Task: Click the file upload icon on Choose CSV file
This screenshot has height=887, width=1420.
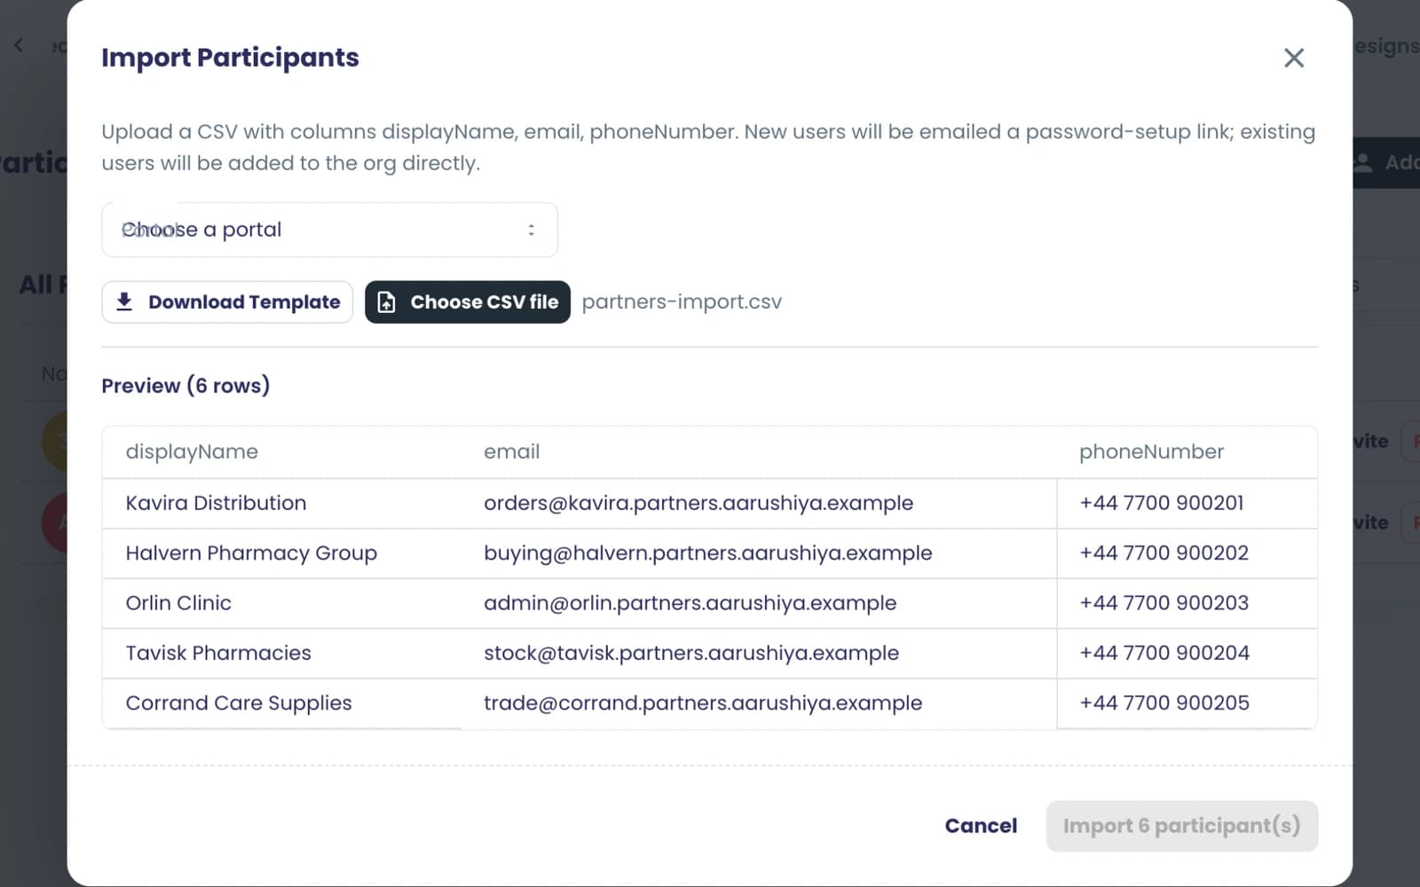Action: pyautogui.click(x=387, y=302)
